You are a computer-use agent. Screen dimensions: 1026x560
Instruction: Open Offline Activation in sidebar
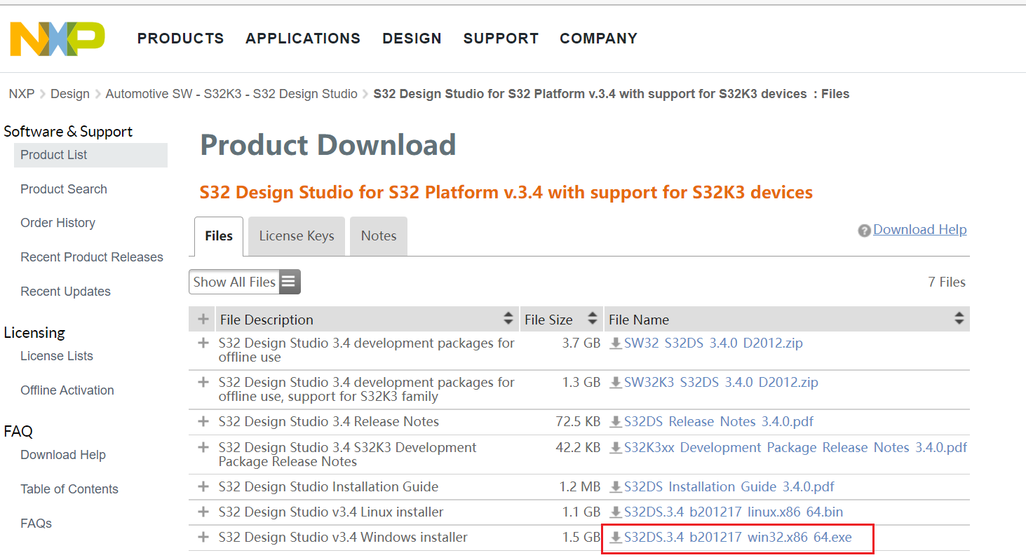click(x=67, y=390)
